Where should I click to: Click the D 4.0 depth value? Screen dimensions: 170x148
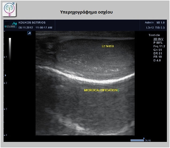click(x=157, y=60)
